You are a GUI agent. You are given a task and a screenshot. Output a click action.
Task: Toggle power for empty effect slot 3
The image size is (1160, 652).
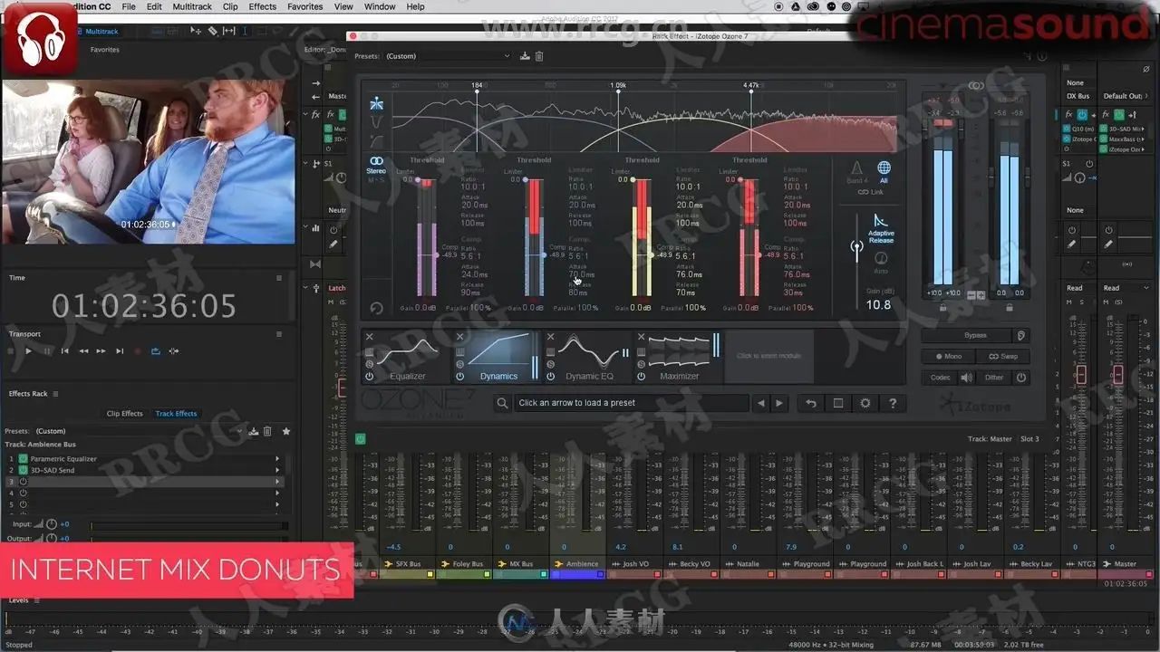[24, 481]
